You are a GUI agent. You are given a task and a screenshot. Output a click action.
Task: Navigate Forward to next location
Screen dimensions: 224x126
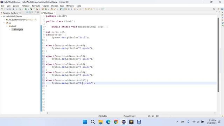tap(97, 9)
